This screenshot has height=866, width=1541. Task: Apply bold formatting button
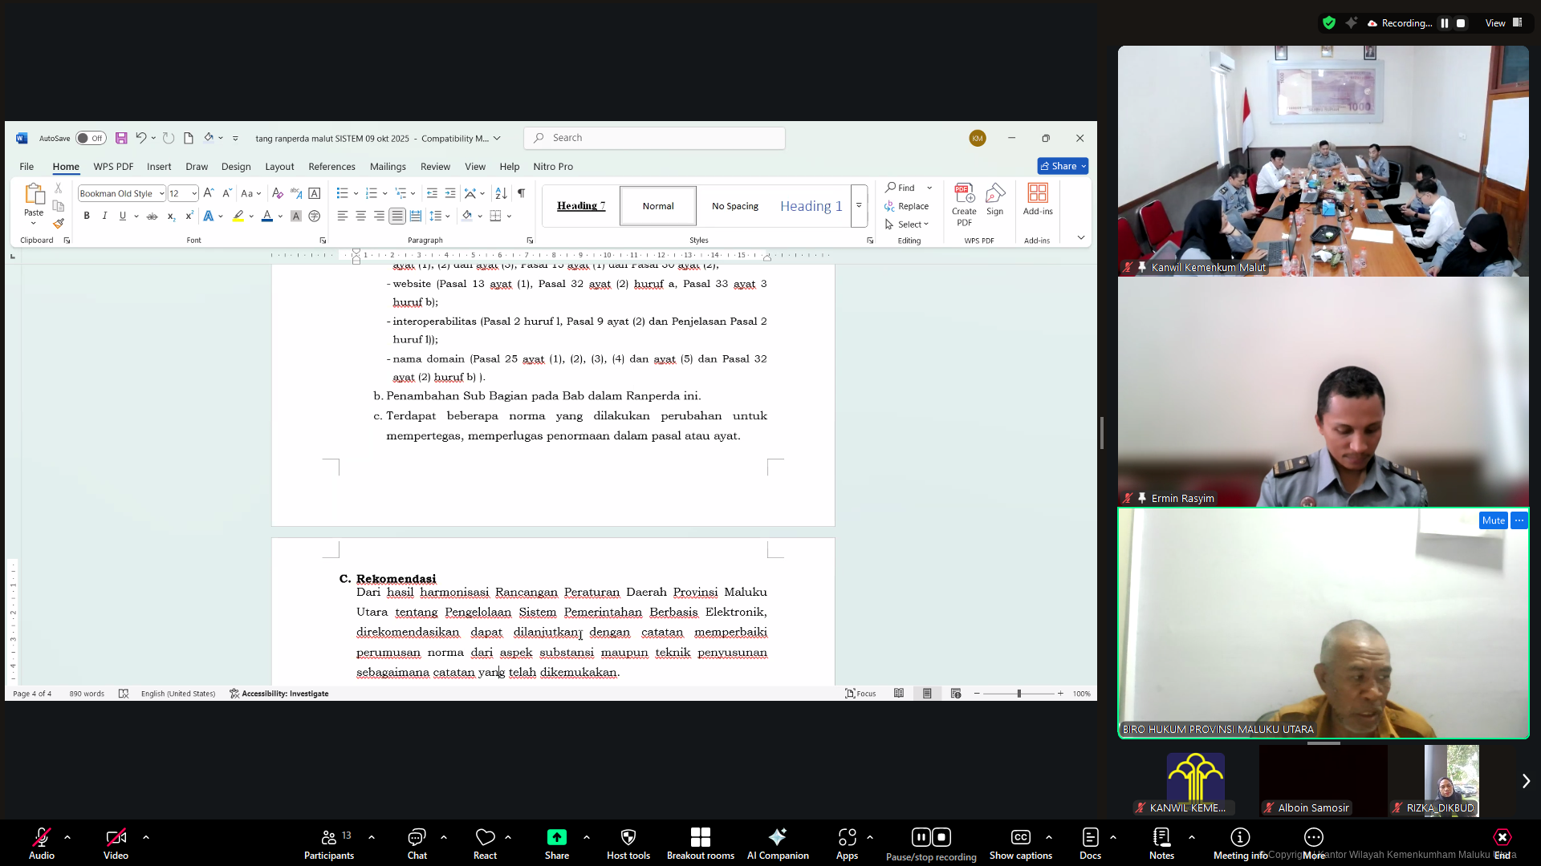(x=87, y=216)
